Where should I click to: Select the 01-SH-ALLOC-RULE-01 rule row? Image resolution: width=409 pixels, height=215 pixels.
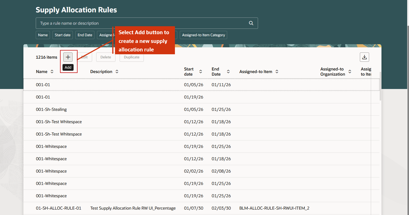tap(201, 208)
